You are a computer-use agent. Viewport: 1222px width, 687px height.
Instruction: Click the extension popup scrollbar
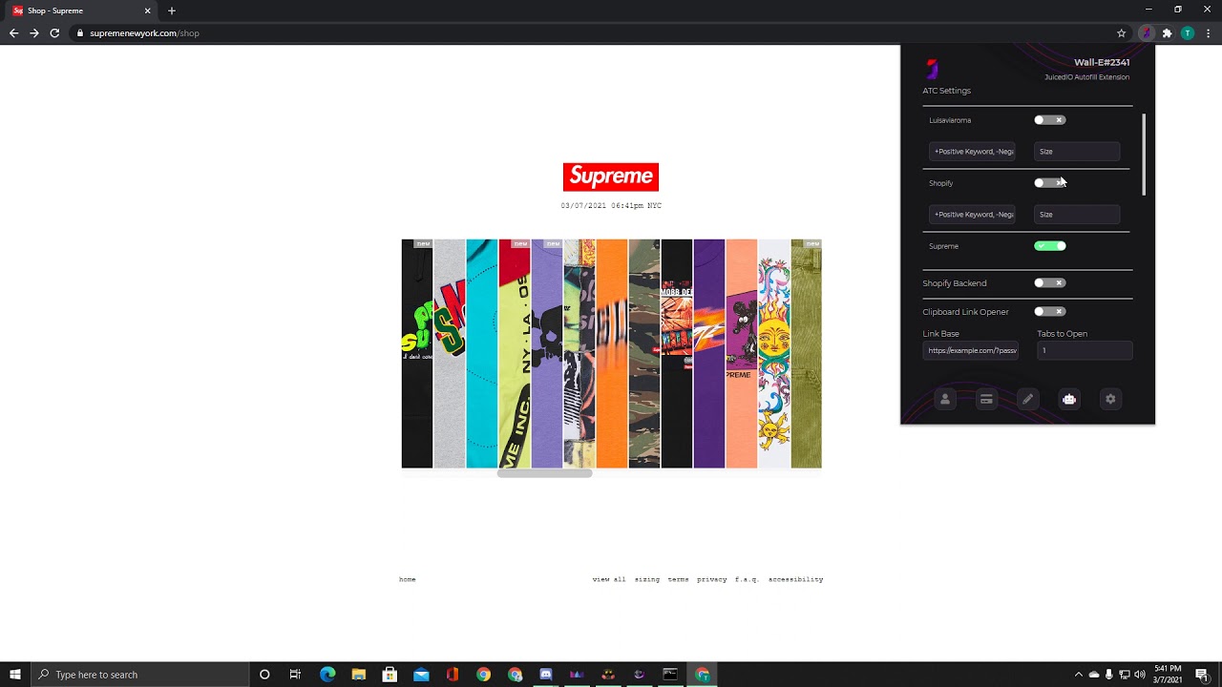point(1144,155)
